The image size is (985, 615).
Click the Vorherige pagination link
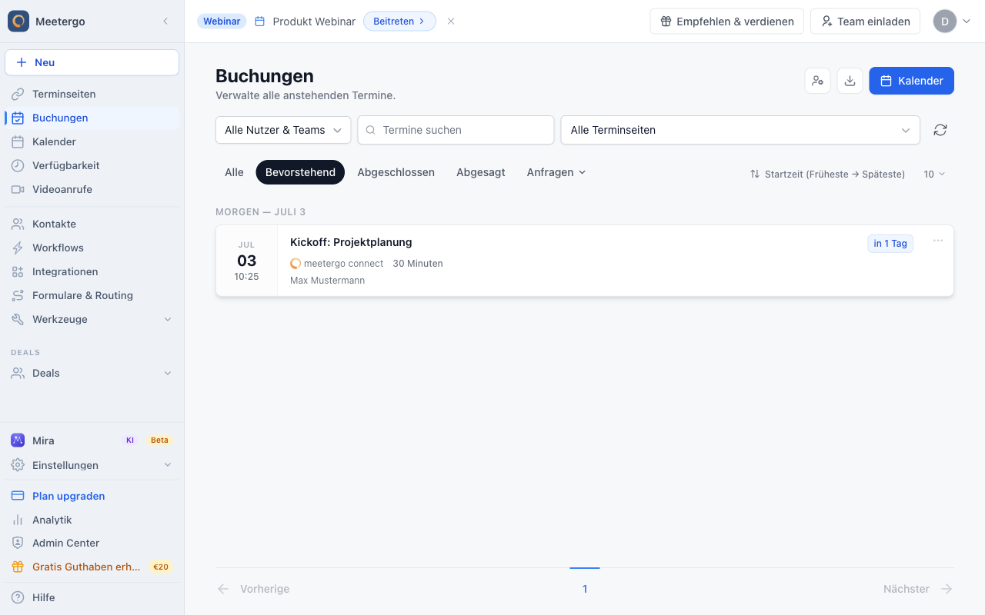[x=253, y=589]
